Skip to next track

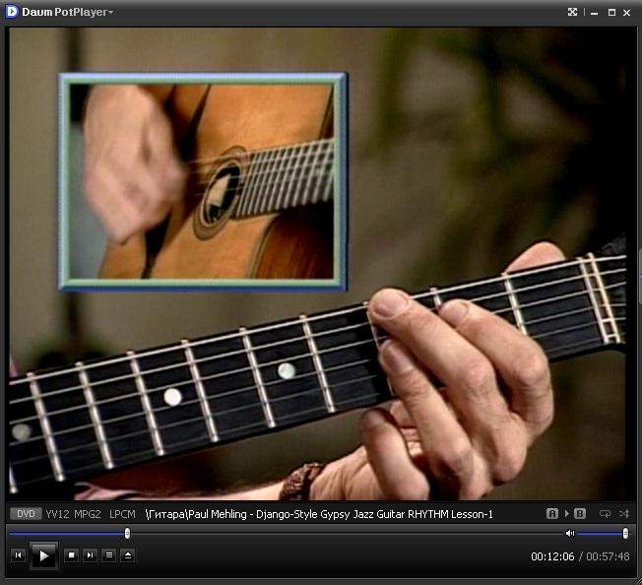90,555
